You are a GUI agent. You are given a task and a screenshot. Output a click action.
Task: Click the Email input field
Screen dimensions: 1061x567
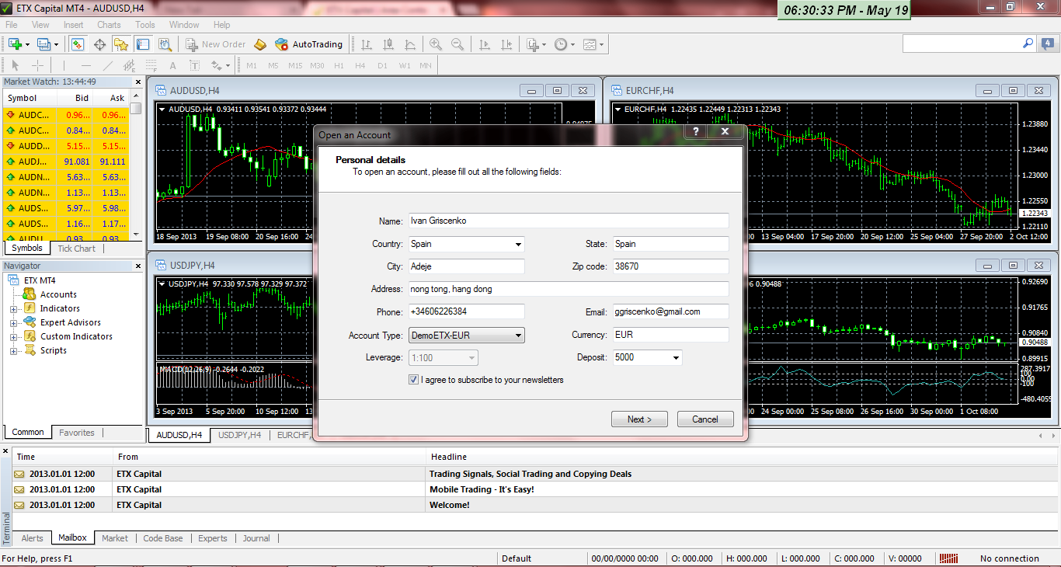pyautogui.click(x=671, y=311)
